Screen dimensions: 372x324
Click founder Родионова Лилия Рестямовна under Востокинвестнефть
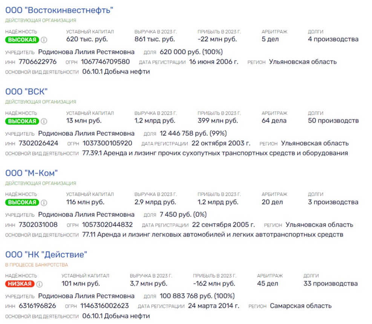pyautogui.click(x=86, y=52)
